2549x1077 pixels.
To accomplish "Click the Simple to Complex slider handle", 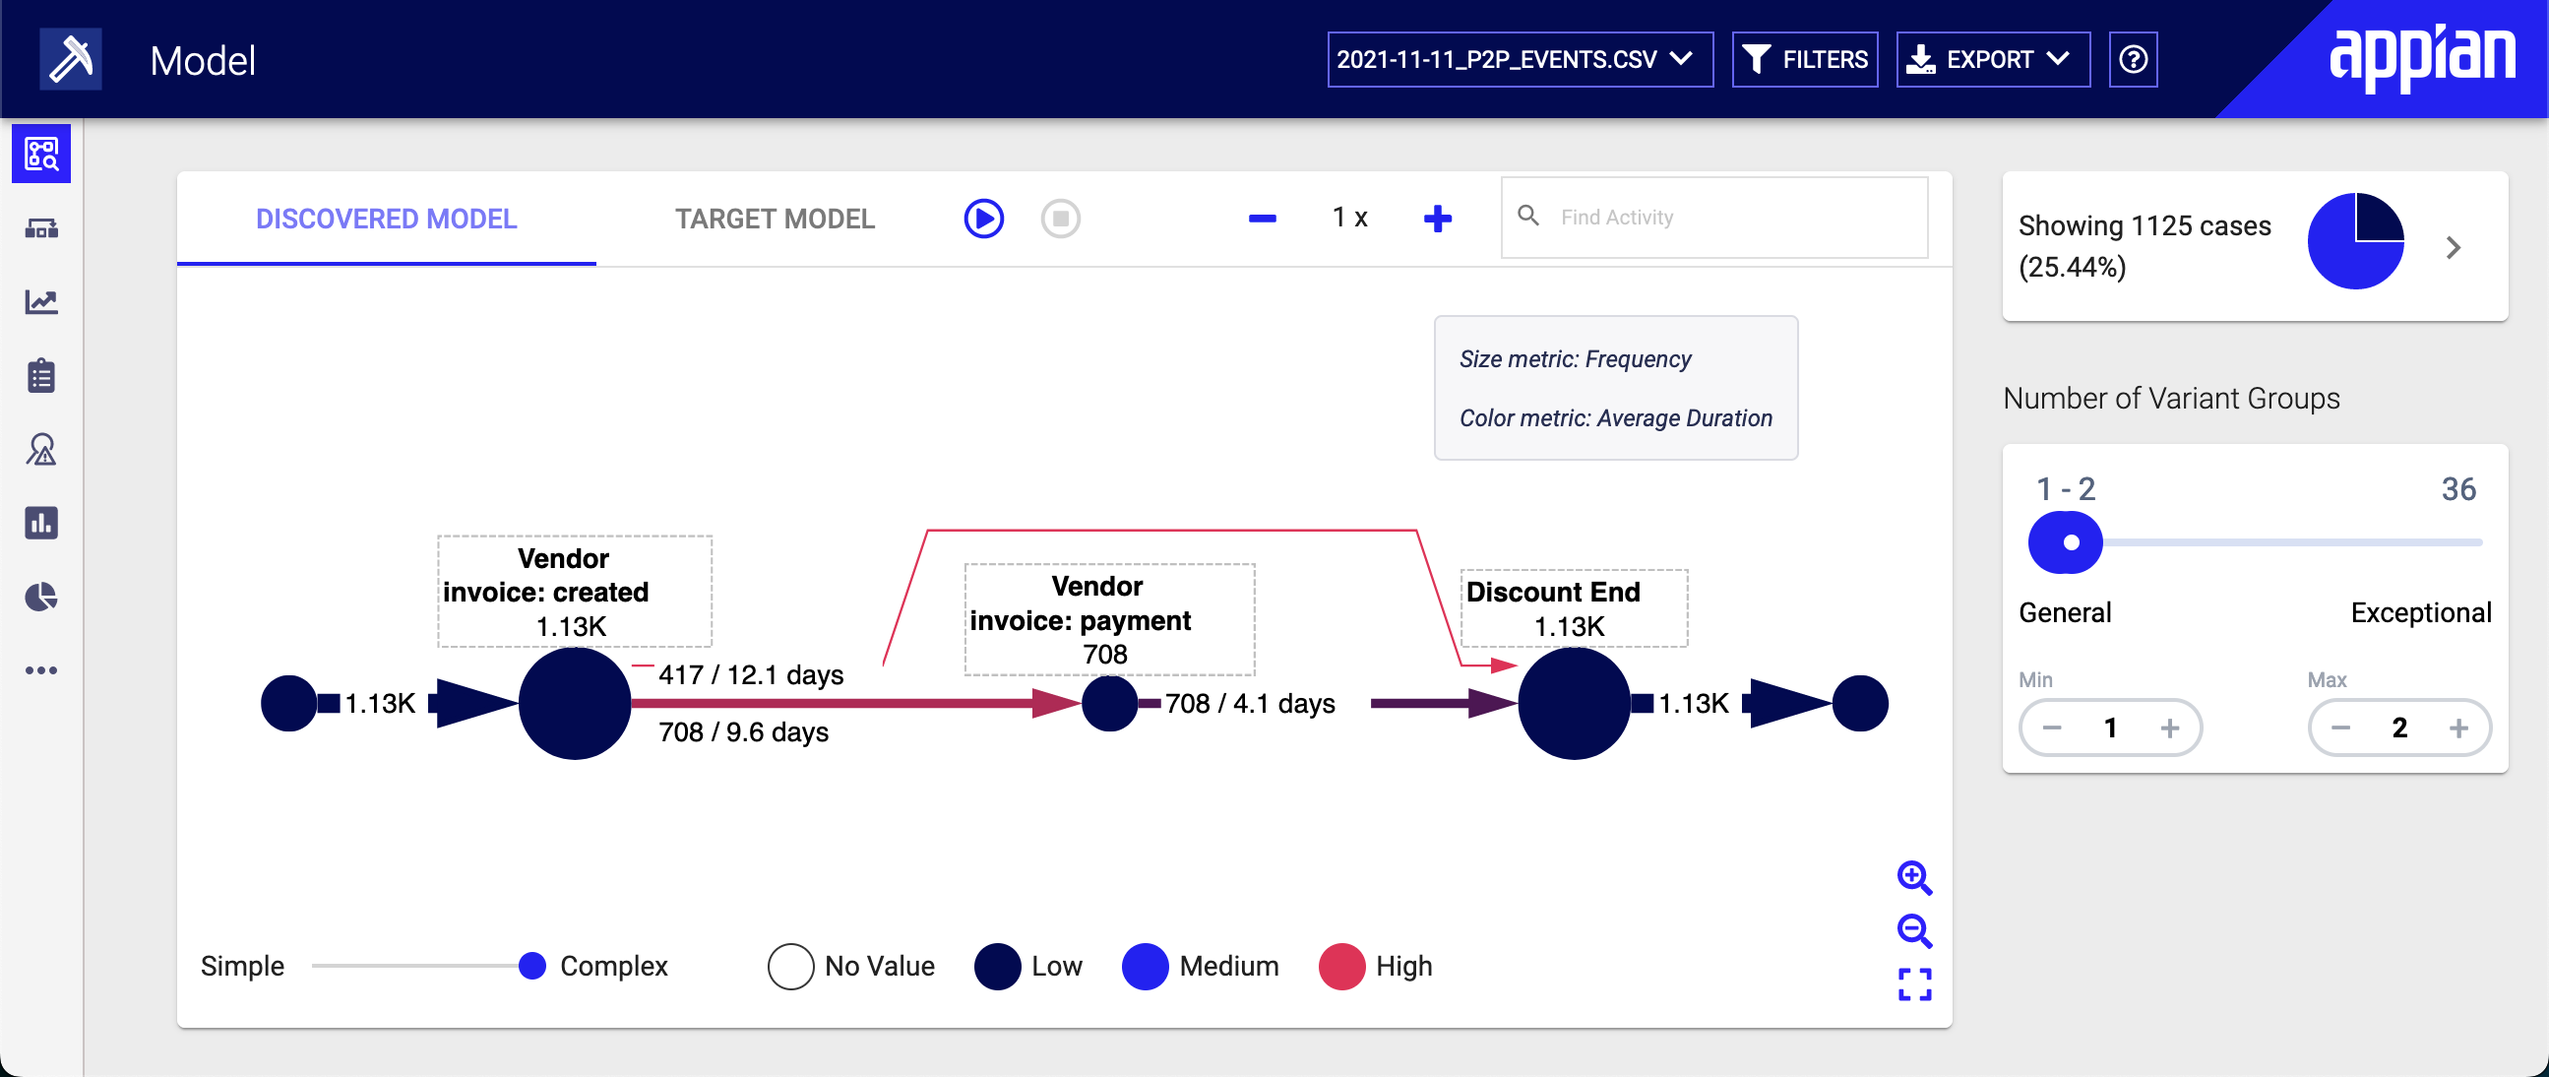I will 531,966.
